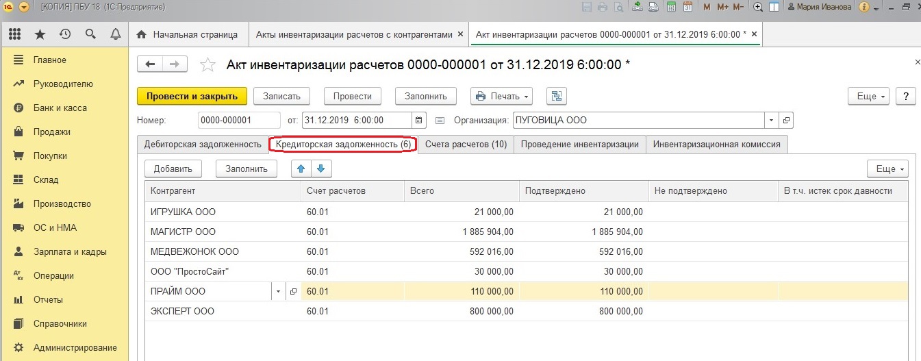
Task: Click into the Номер input field
Action: [239, 120]
